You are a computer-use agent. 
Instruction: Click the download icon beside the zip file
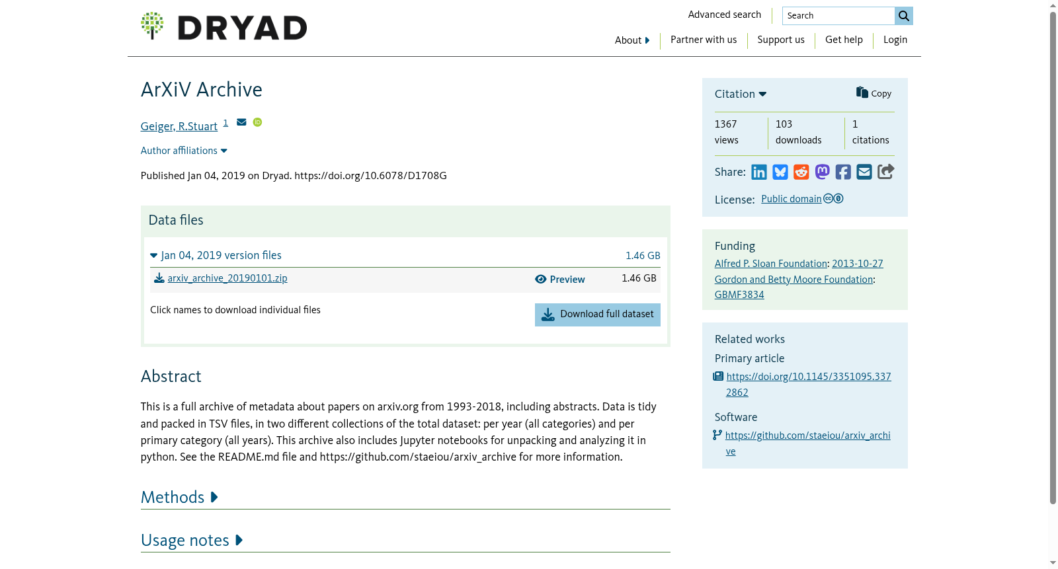pos(159,278)
